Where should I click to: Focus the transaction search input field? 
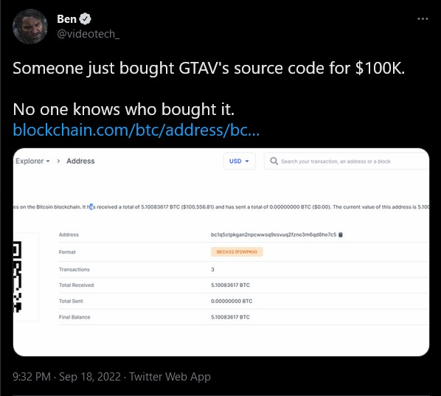tap(346, 161)
